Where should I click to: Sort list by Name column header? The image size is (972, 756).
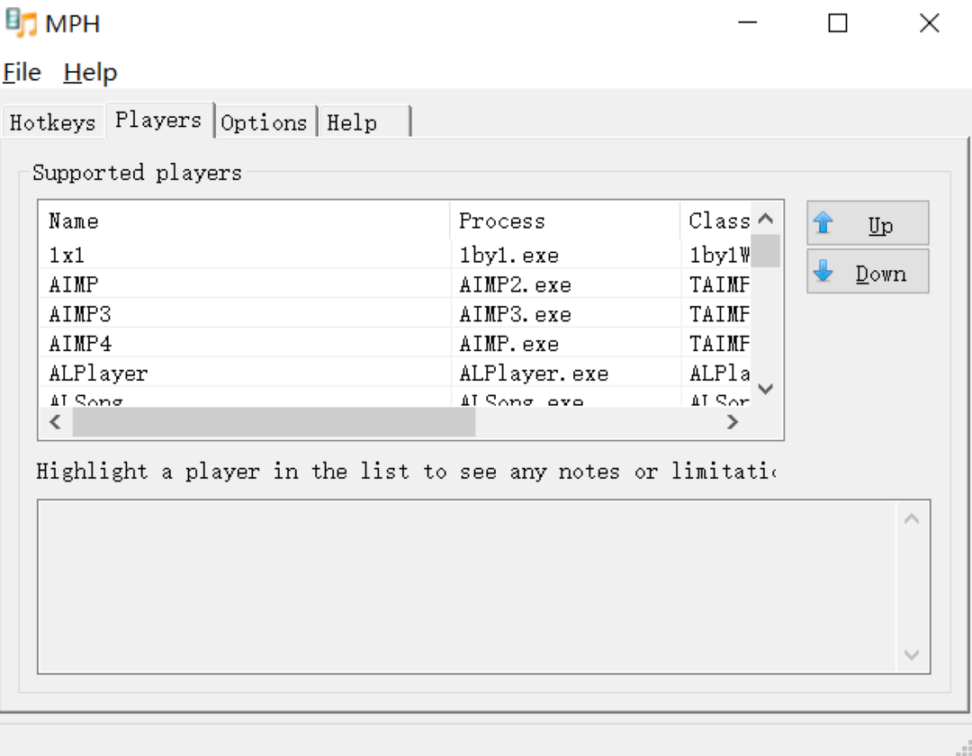pos(243,220)
